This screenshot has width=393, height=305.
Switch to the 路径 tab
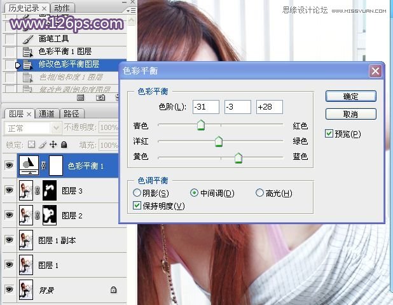[x=71, y=114]
